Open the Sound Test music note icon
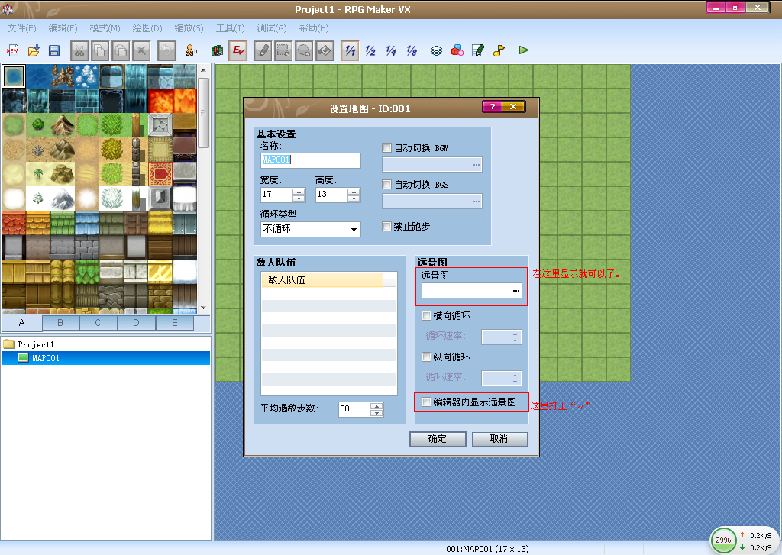This screenshot has height=555, width=782. [499, 50]
